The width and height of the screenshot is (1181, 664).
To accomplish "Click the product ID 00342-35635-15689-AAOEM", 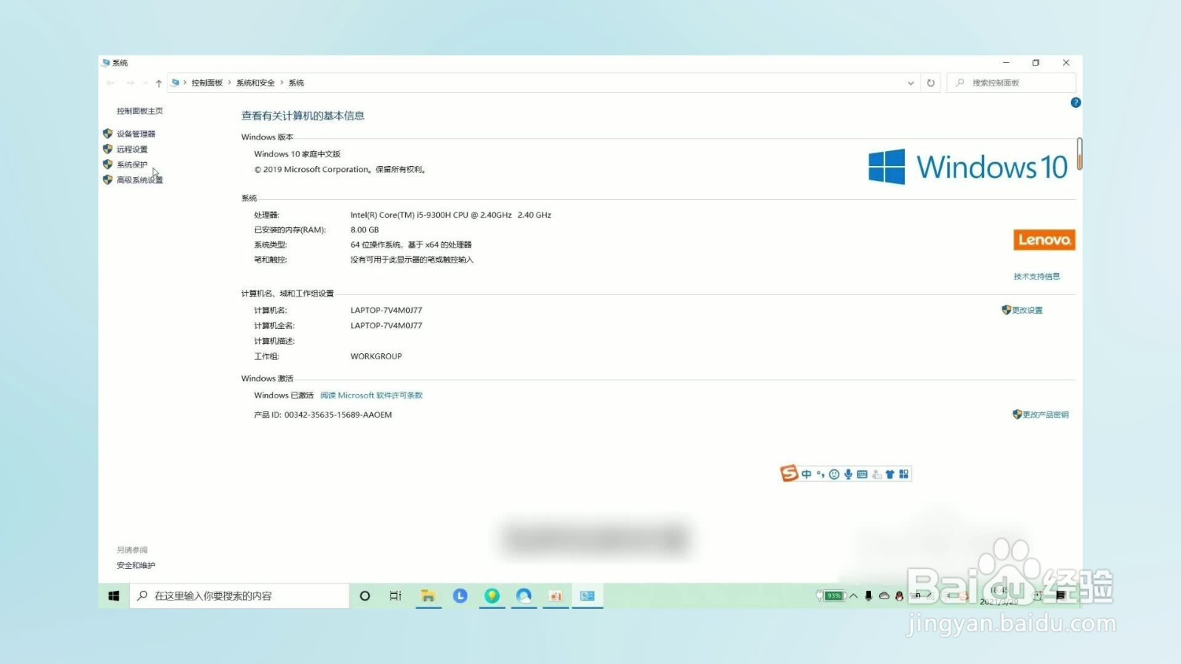I will point(338,415).
